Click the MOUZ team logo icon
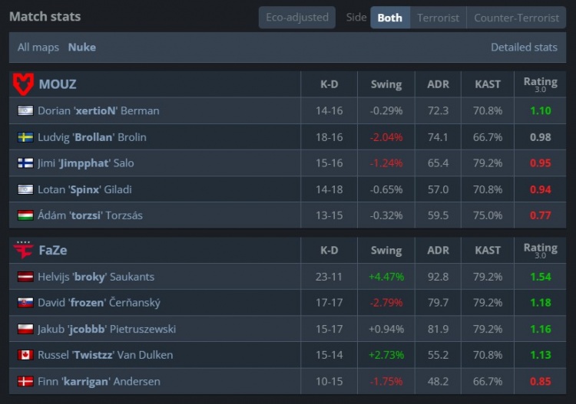Screen dimensions: 576x404 (x=24, y=84)
